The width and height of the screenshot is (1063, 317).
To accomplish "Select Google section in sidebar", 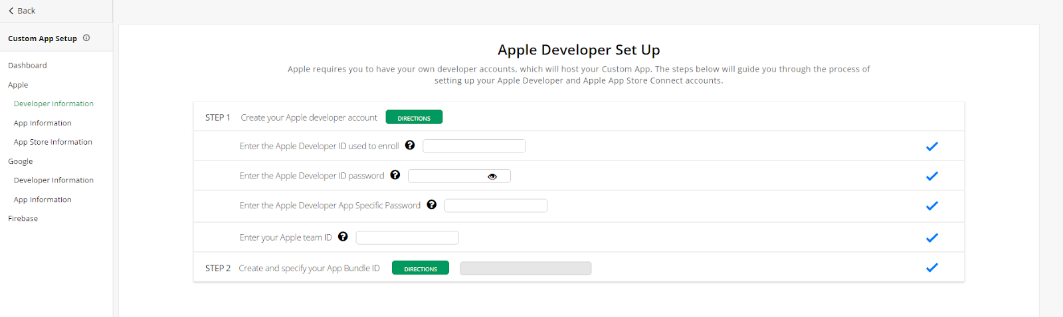I will click(x=21, y=161).
